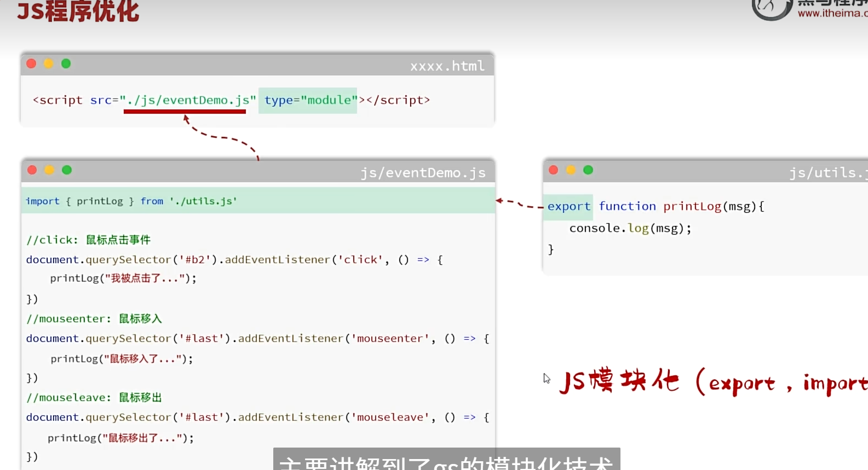Click the querySelector('#b2') line
Image resolution: width=868 pixels, height=470 pixels.
pos(234,259)
